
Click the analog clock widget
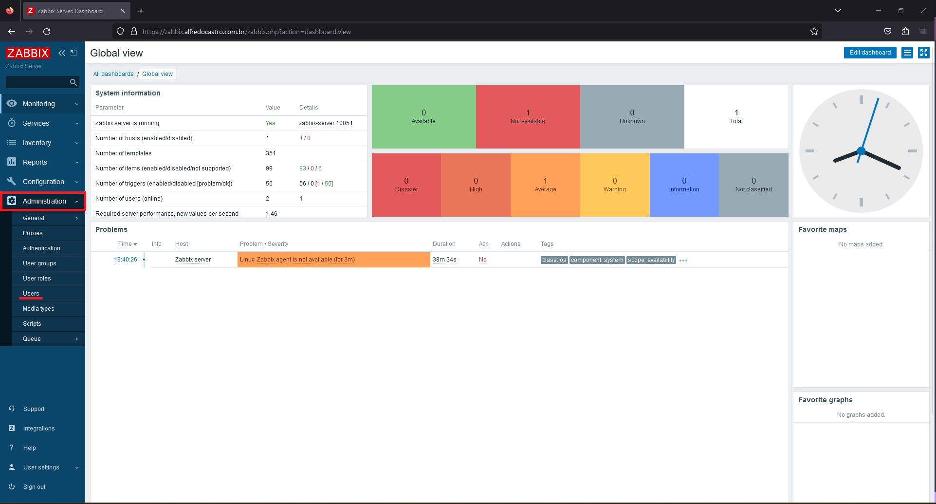[861, 151]
